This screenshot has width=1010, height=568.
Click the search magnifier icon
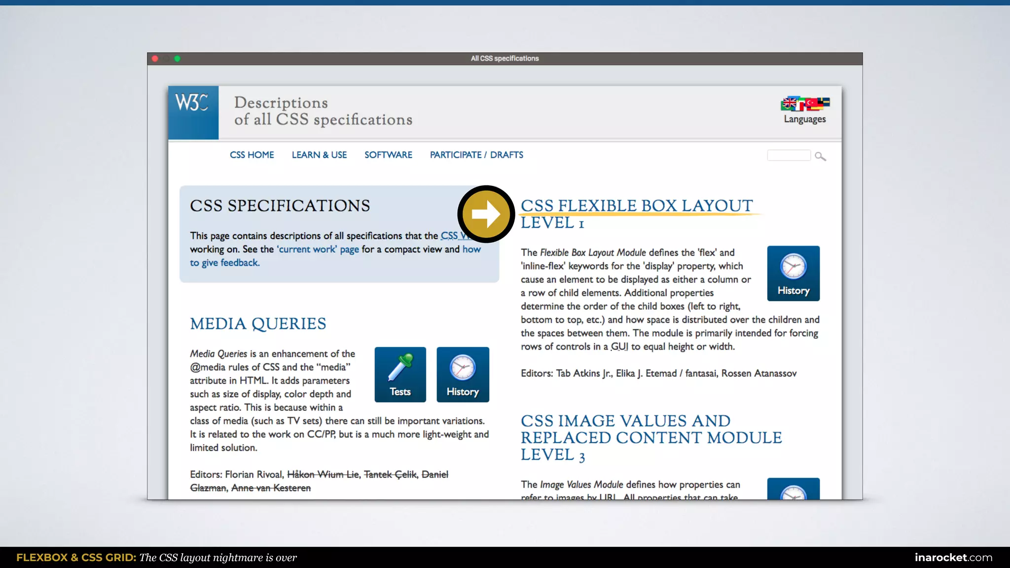820,156
